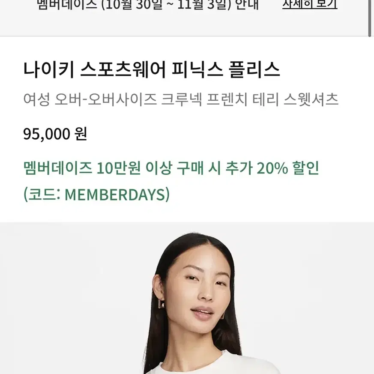The width and height of the screenshot is (374, 374).
Task: Tap the 멤버데이즈 10만원 이상 구매 promo line
Action: click(171, 168)
